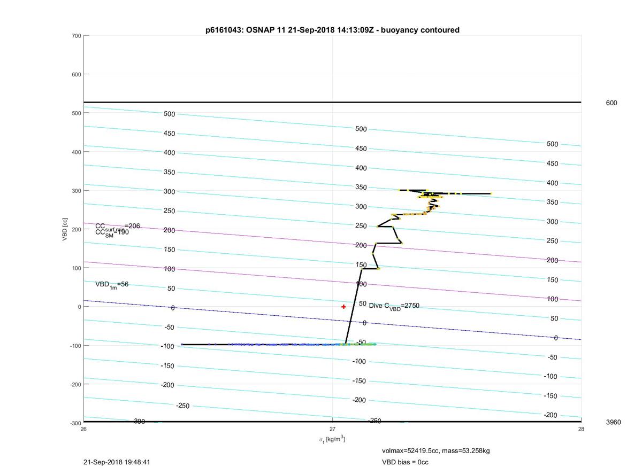Click the 'CC surfmin=206' annotation

(x=118, y=227)
